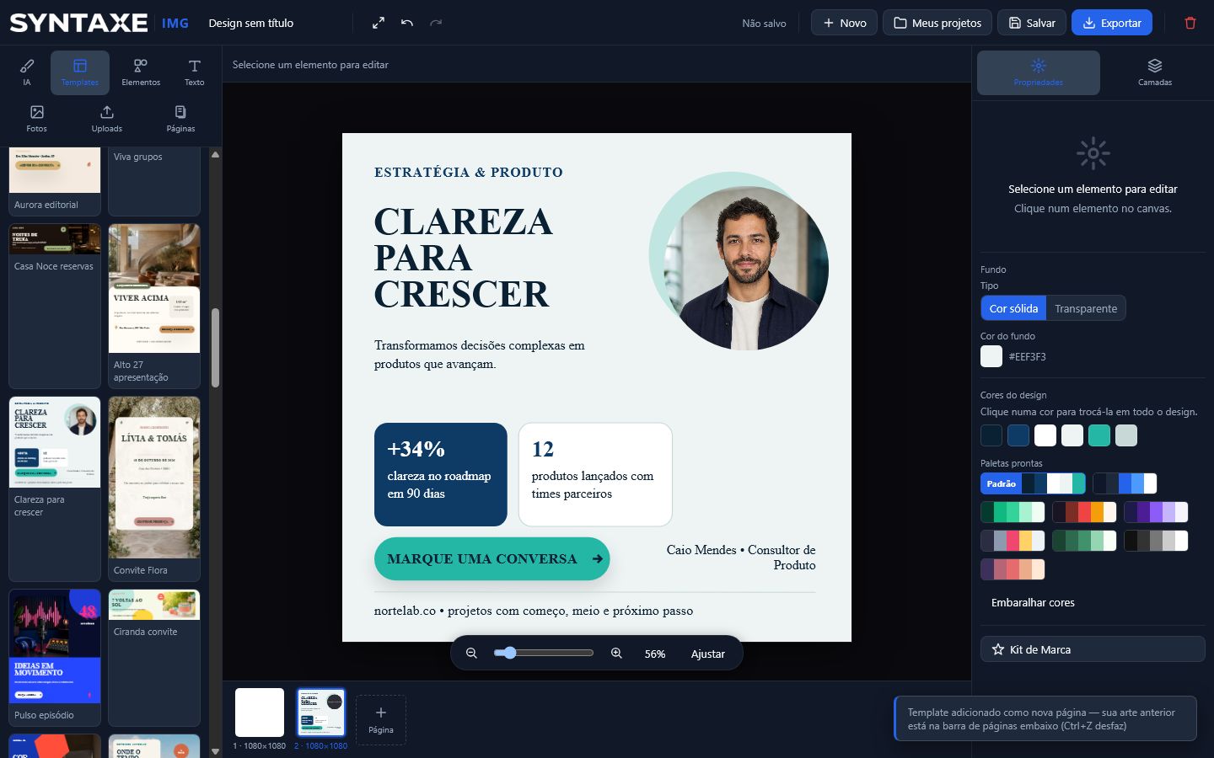Viewport: 1214px width, 758px height.
Task: Export the design with Exportar
Action: click(x=1112, y=23)
